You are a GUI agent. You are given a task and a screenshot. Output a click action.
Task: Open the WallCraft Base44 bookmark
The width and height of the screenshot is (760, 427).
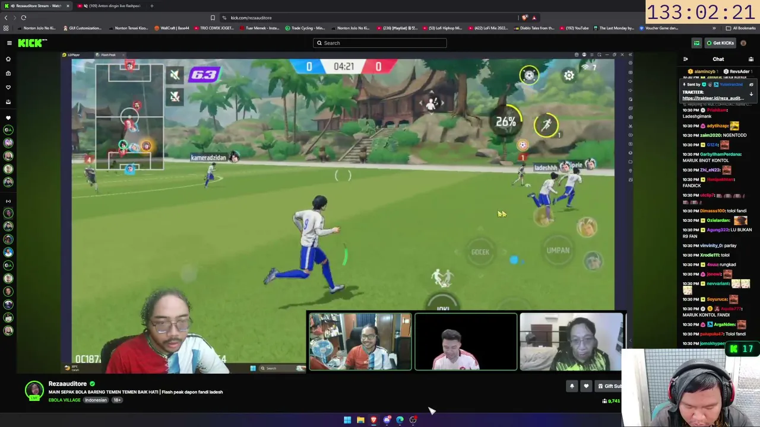[172, 28]
